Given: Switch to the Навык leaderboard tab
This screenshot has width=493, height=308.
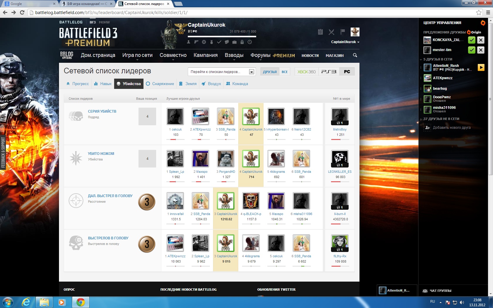Looking at the screenshot, I should (103, 84).
